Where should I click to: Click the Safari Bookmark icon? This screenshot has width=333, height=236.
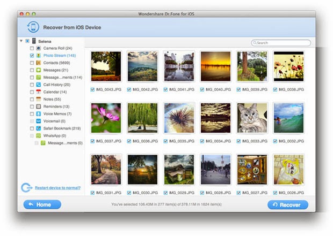(x=39, y=128)
